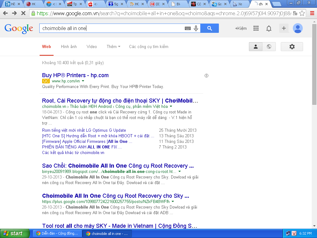Click the blue Google search magnifier button
This screenshot has height=238, width=317.
click(x=210, y=28)
